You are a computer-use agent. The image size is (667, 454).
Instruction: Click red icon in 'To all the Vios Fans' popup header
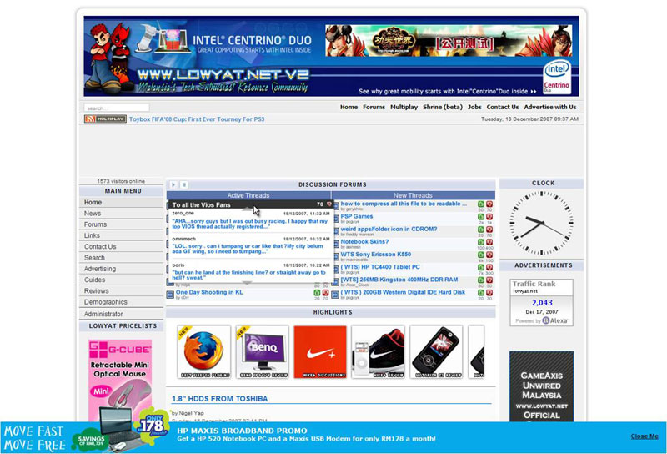[328, 204]
